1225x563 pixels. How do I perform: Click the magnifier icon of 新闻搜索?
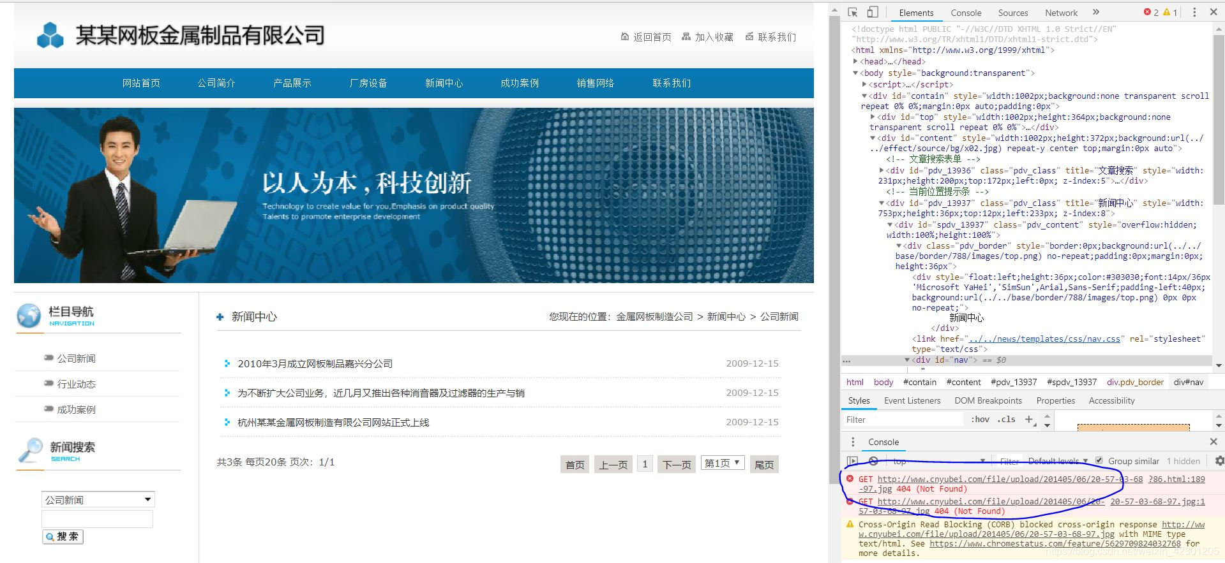click(x=30, y=450)
